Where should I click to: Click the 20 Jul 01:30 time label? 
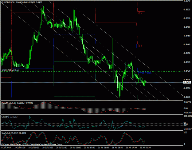tap(62, 148)
